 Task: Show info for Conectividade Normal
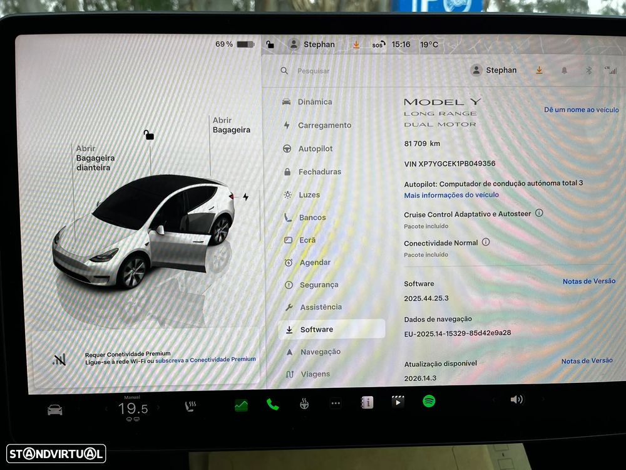pyautogui.click(x=486, y=242)
